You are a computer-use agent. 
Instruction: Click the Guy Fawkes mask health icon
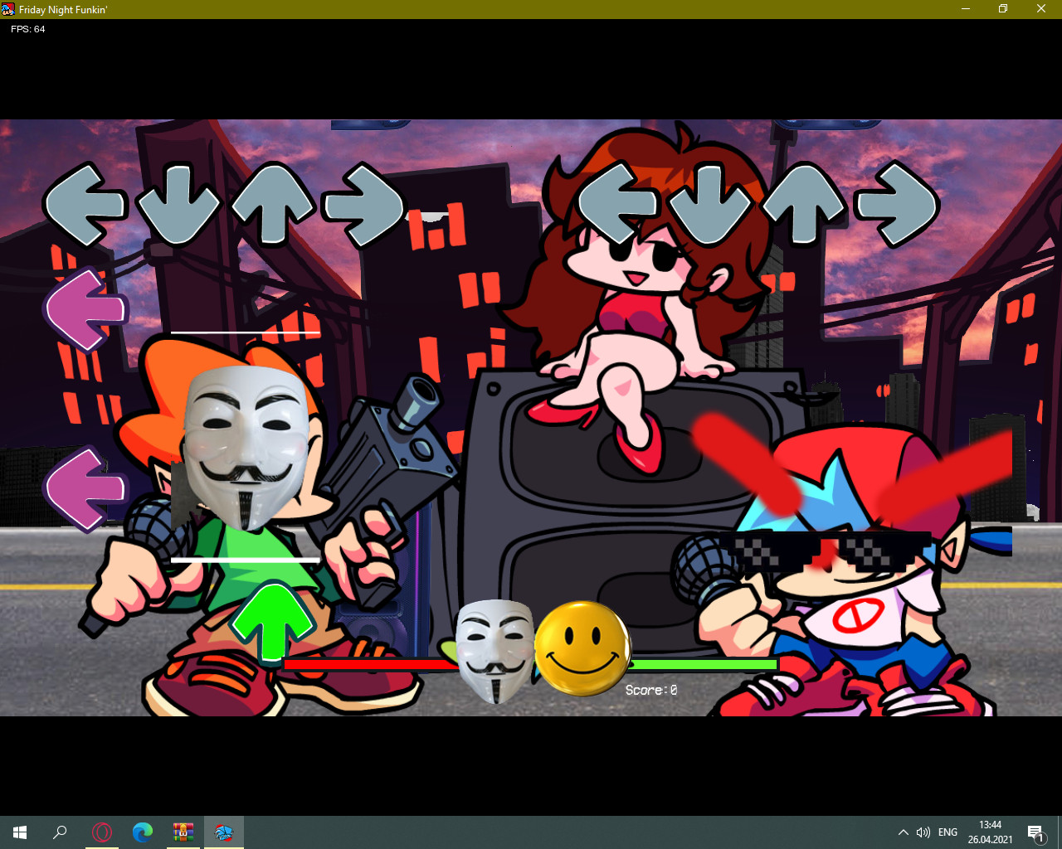495,651
